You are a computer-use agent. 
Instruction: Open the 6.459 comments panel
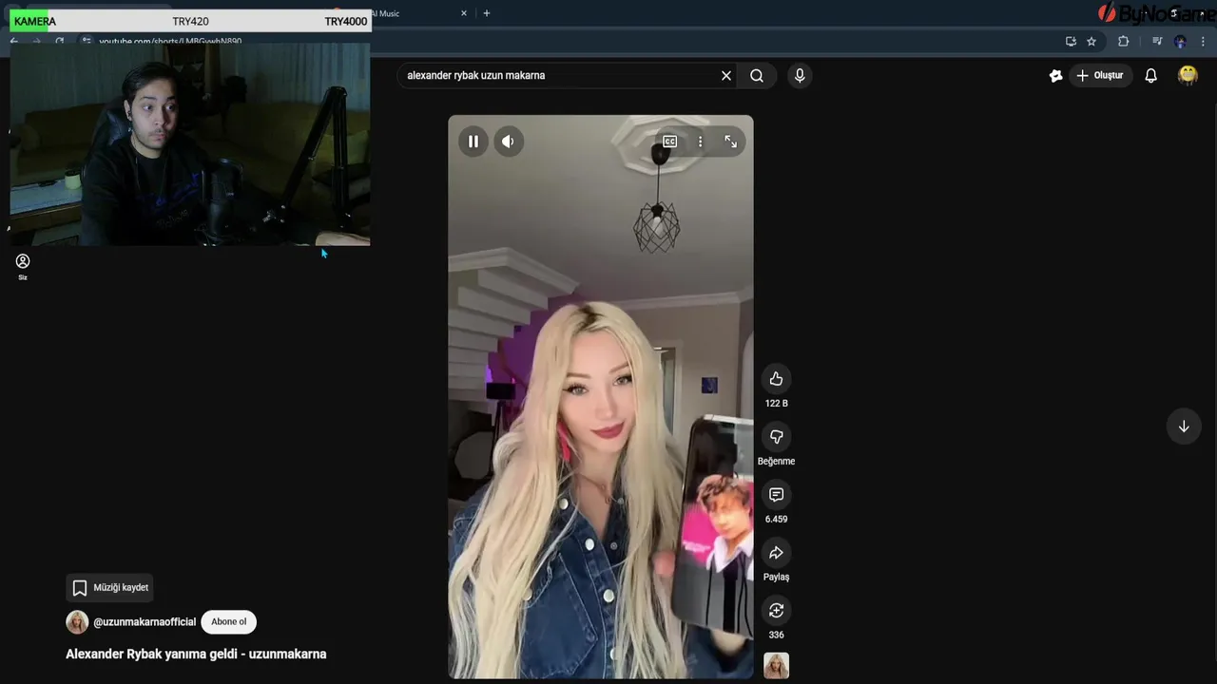pos(776,495)
